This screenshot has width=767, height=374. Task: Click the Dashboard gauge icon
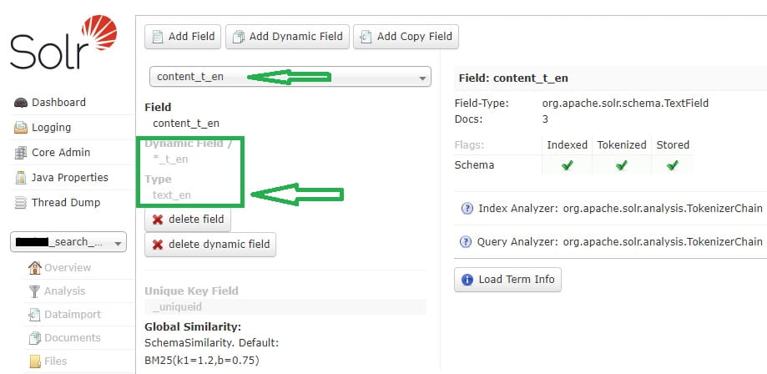tap(21, 103)
